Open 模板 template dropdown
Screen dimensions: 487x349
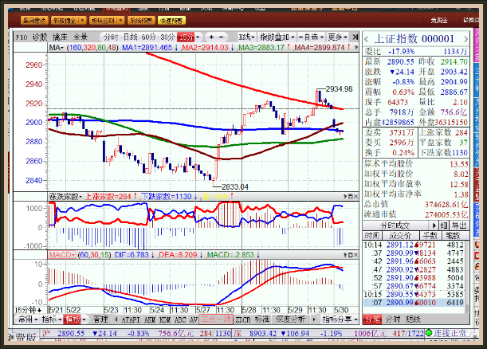click(x=76, y=320)
